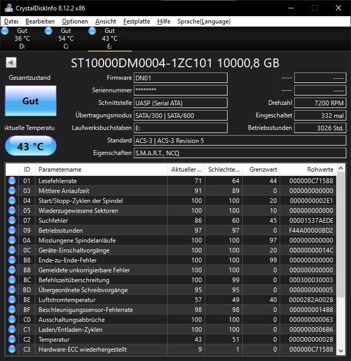Click the masked Seriennummer field
The height and width of the screenshot is (361, 351).
pyautogui.click(x=181, y=90)
